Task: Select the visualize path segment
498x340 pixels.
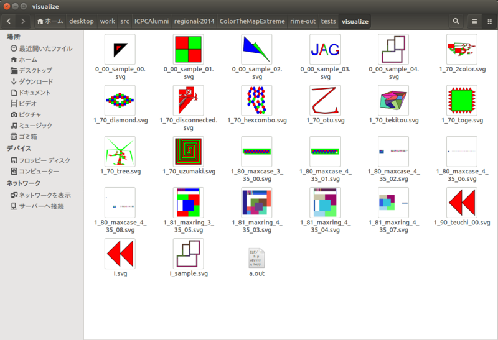Action: coord(355,21)
